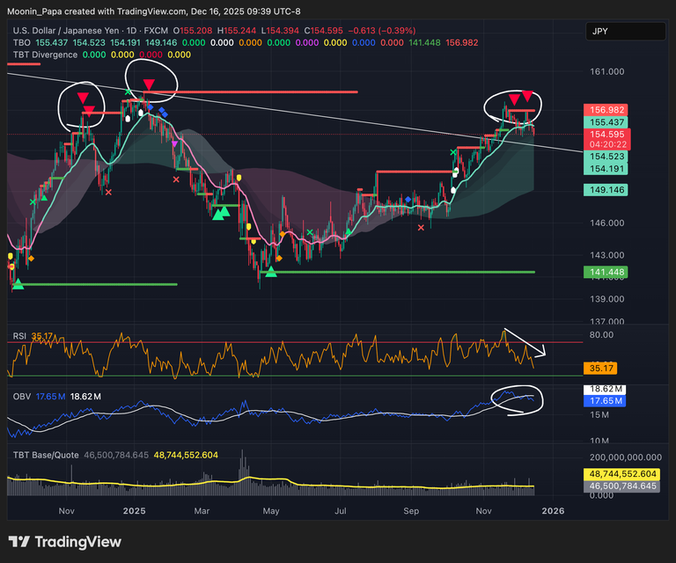The height and width of the screenshot is (563, 676).
Task: Select the green up-triangle at the 141.448 low
Action: point(271,273)
